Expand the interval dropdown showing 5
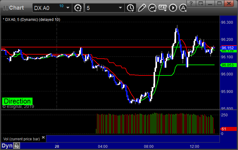The width and height of the screenshot is (238, 150). (x=120, y=8)
